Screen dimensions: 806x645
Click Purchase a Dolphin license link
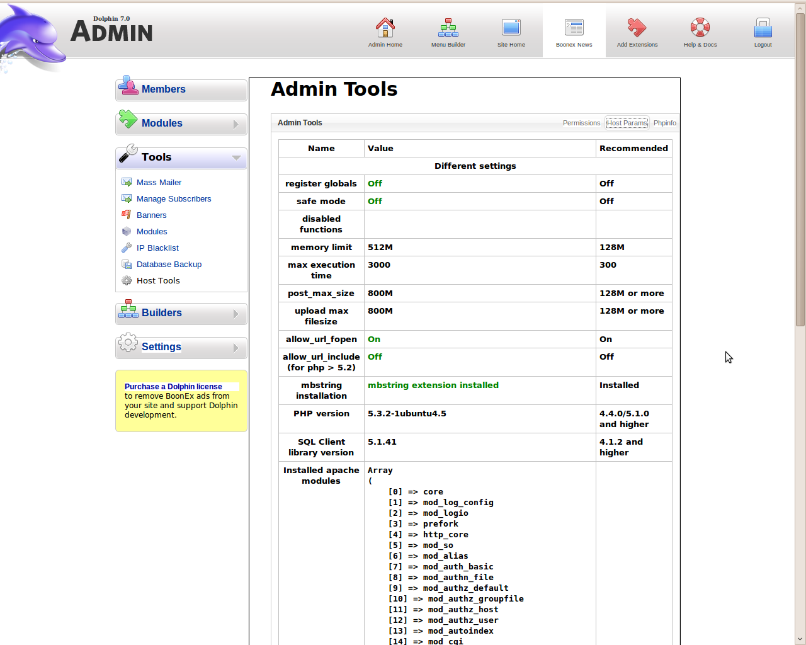click(173, 387)
